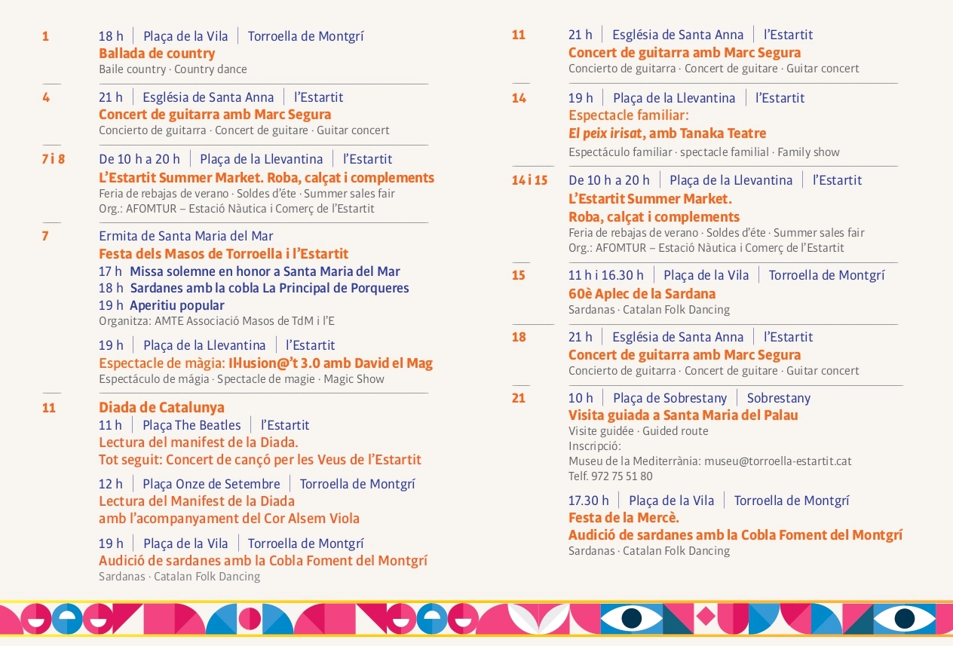Click the 'Plaça The Beatles' venue
Image resolution: width=953 pixels, height=646 pixels.
(x=192, y=425)
